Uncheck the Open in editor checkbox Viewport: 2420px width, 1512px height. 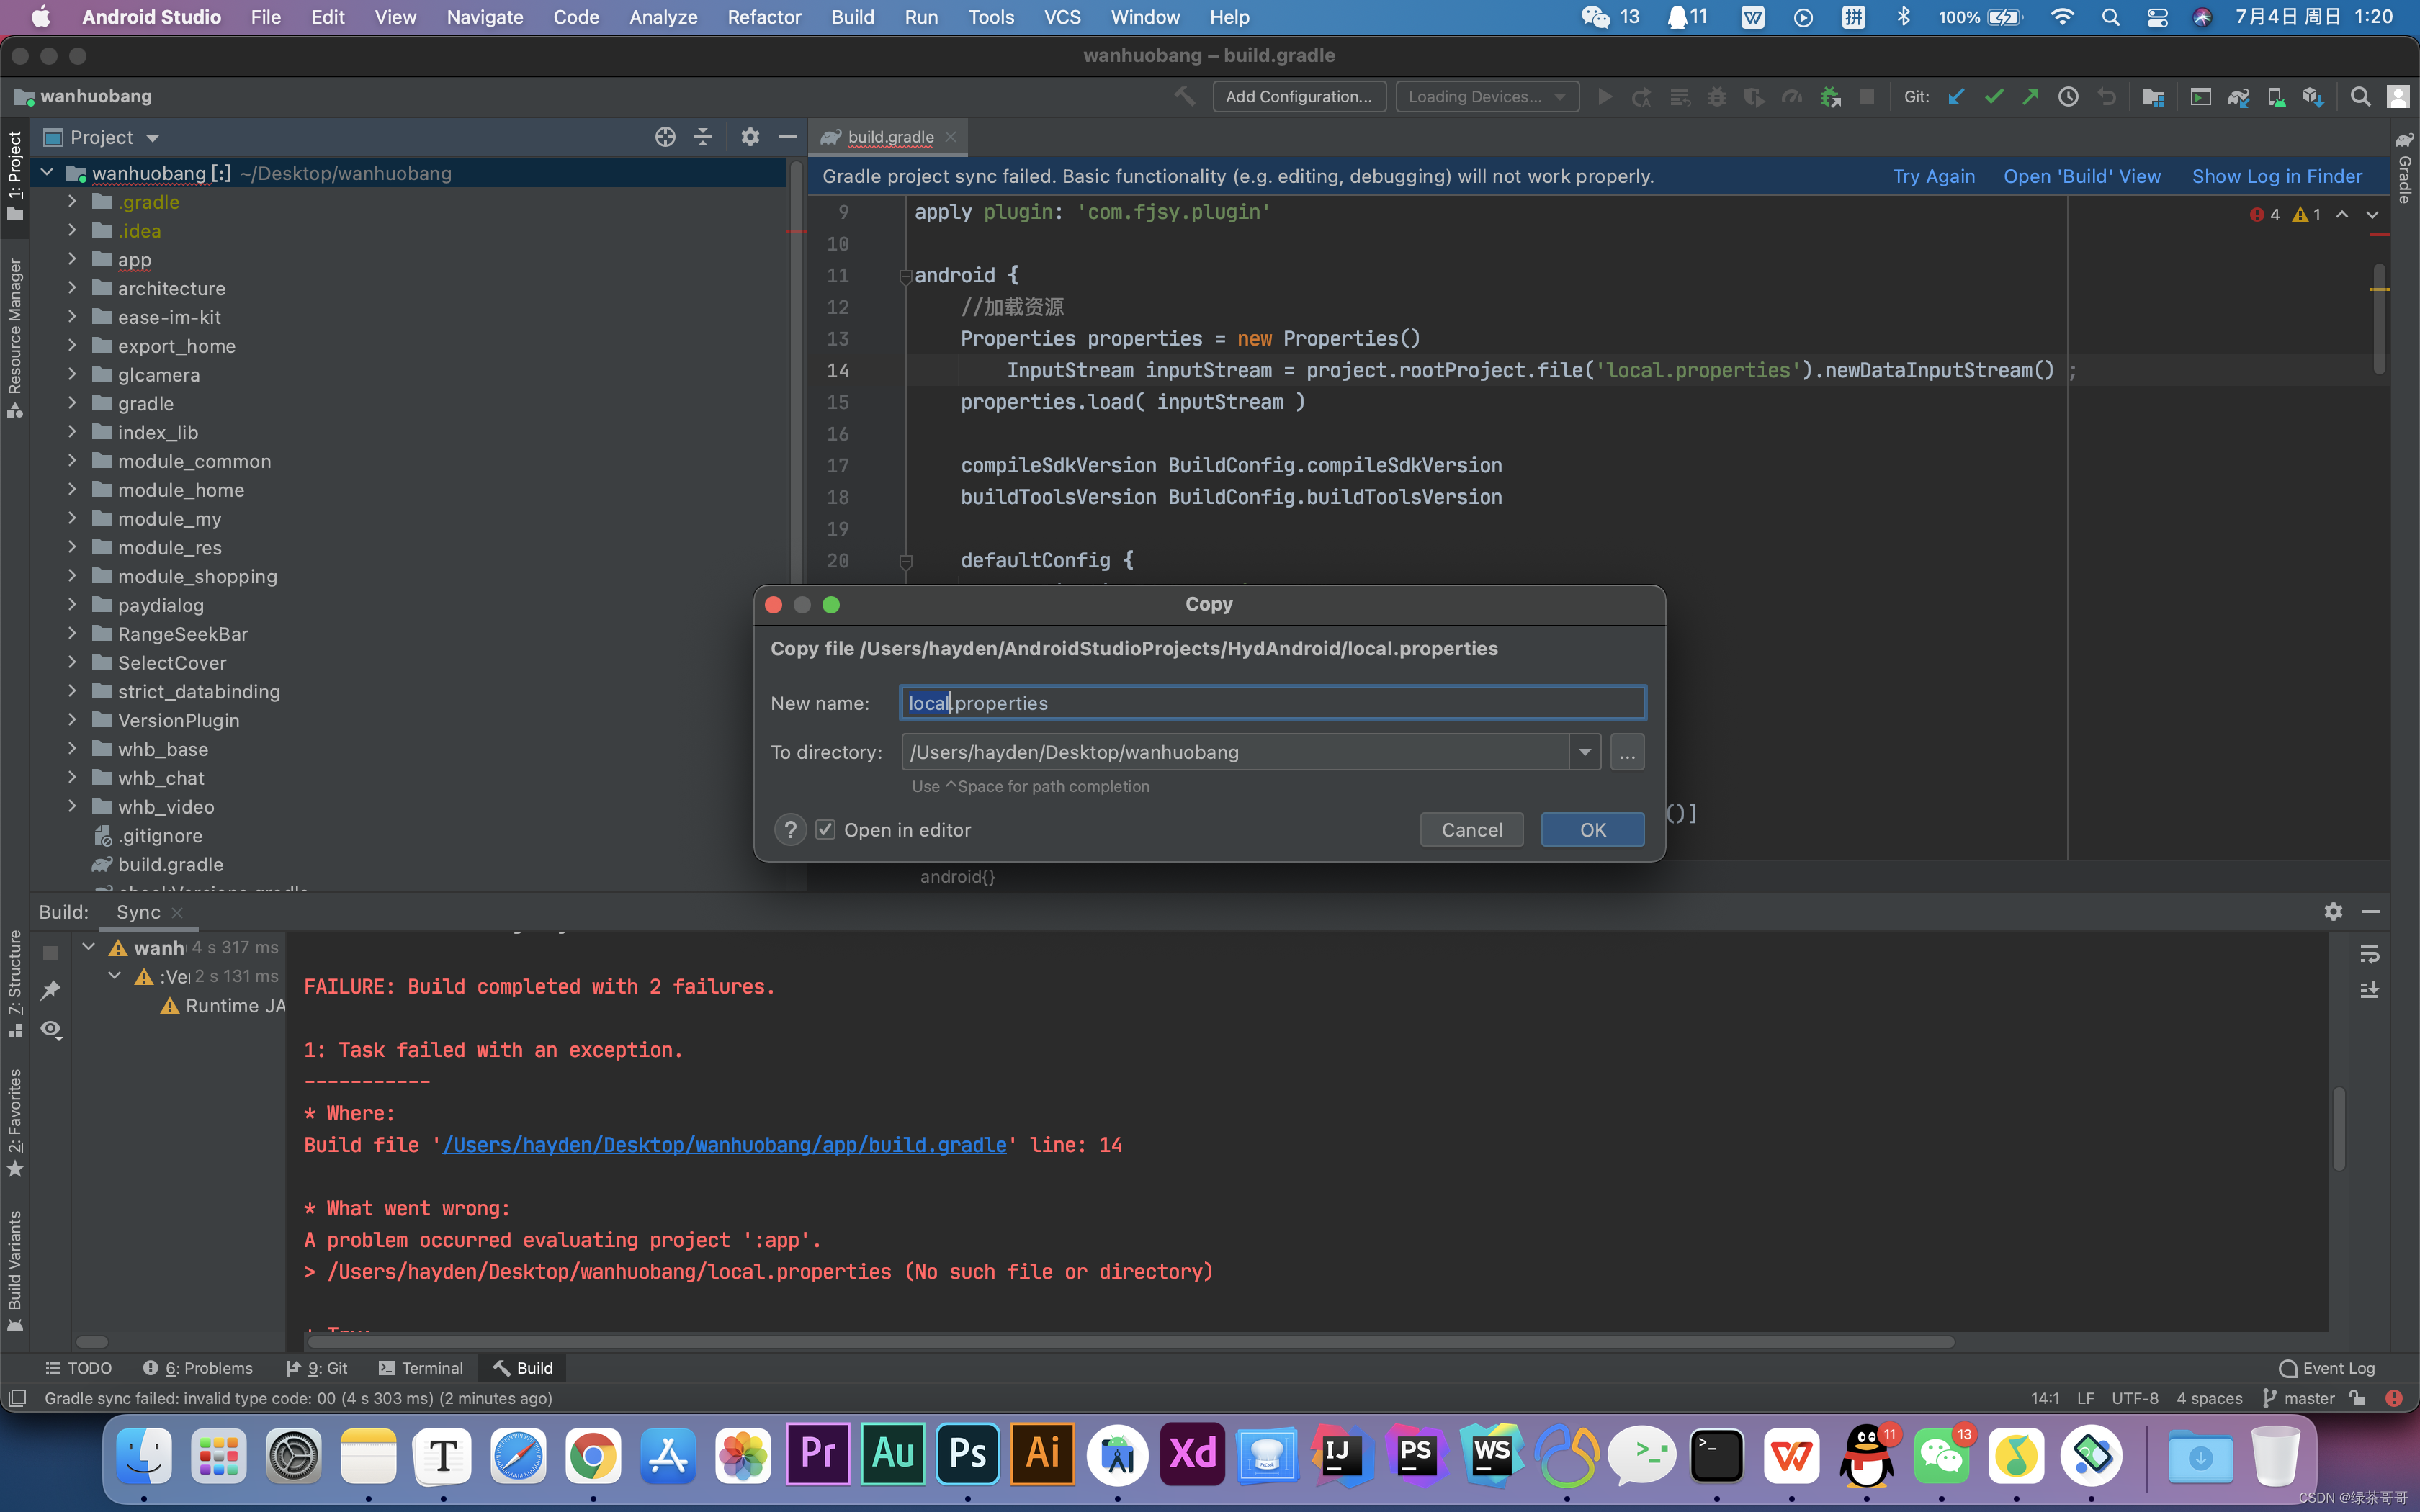[825, 830]
